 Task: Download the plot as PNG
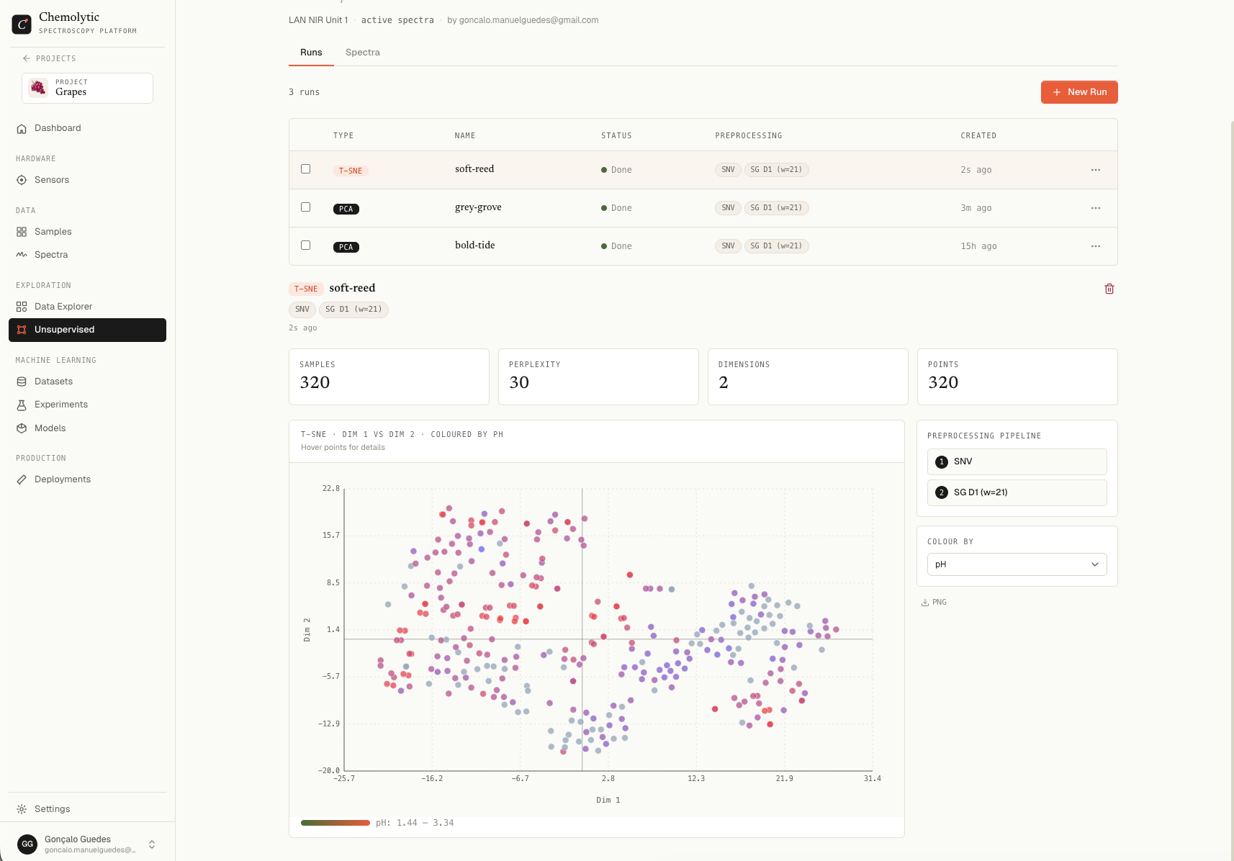[x=934, y=603]
